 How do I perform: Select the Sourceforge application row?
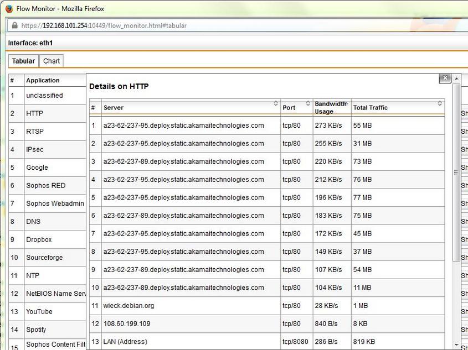(x=48, y=258)
